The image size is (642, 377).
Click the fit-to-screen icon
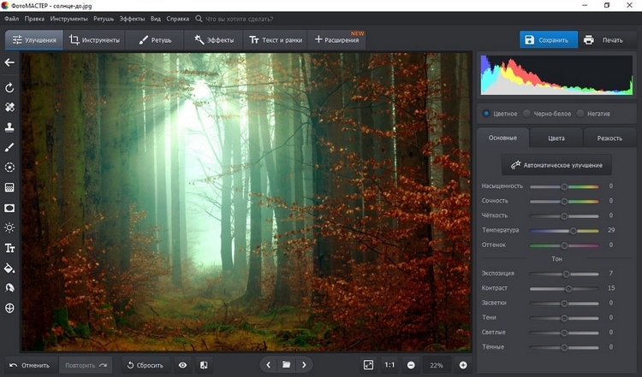[x=368, y=365]
